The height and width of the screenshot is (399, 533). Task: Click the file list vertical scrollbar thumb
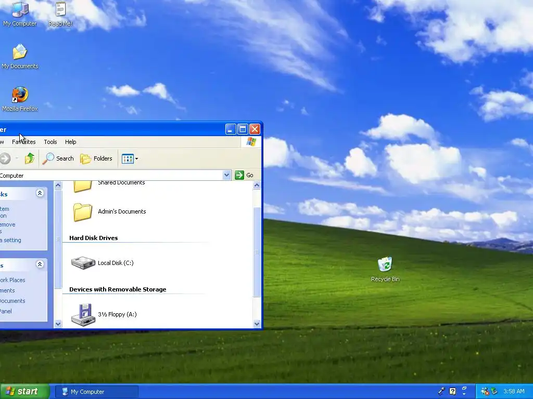(257, 252)
